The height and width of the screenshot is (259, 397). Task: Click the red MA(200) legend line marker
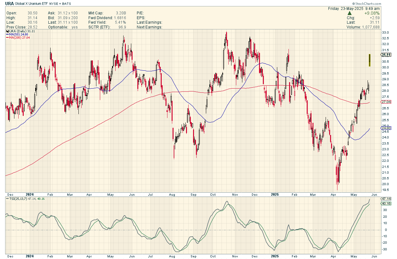tap(7, 38)
